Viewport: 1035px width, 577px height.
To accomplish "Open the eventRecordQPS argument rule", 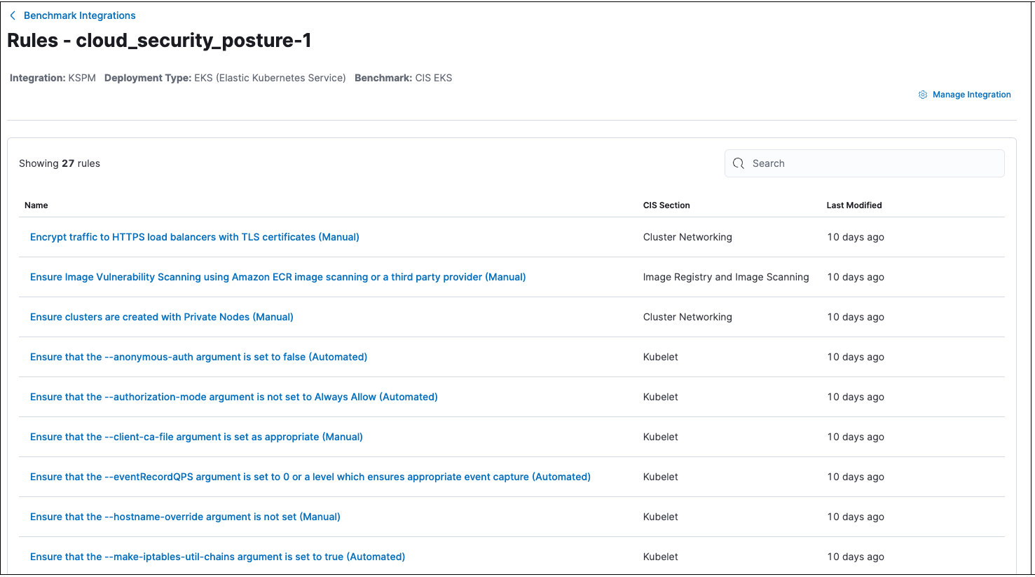I will click(310, 477).
